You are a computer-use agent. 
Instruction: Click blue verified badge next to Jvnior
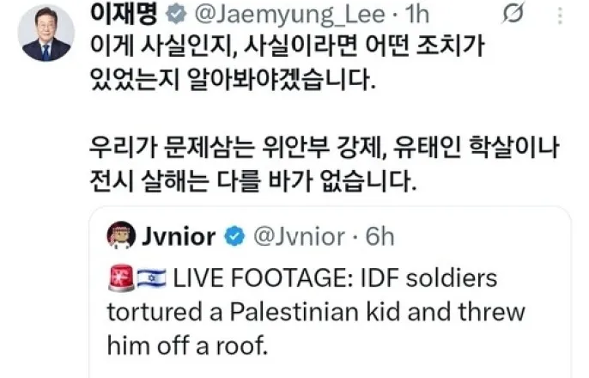[x=234, y=236]
